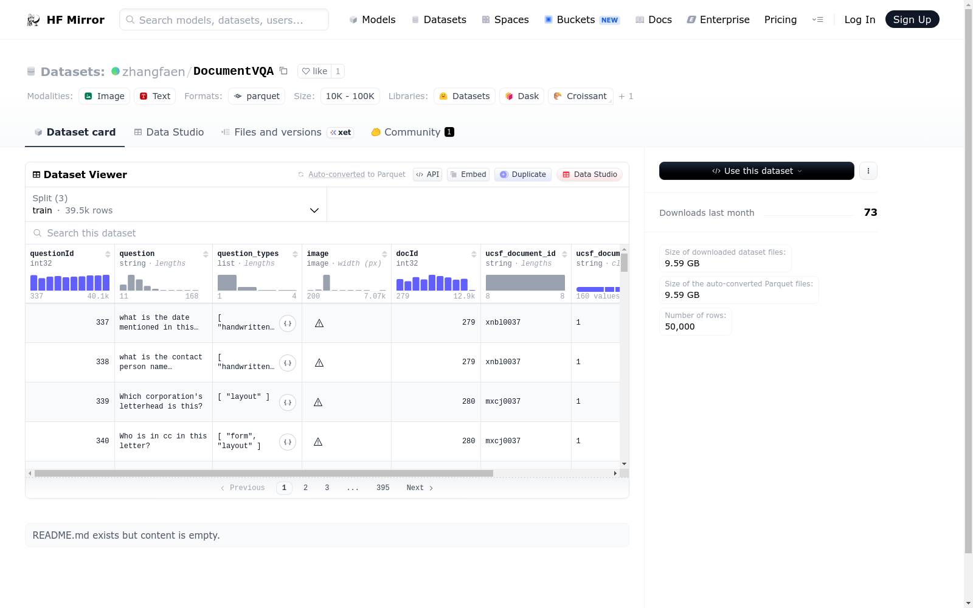Go to page 3 of results

[x=327, y=488]
